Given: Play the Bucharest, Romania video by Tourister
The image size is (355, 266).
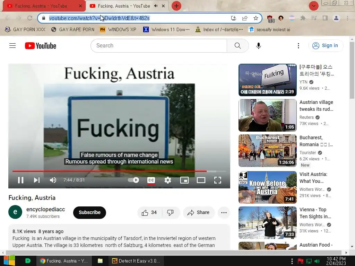Looking at the screenshot, I should (x=268, y=151).
